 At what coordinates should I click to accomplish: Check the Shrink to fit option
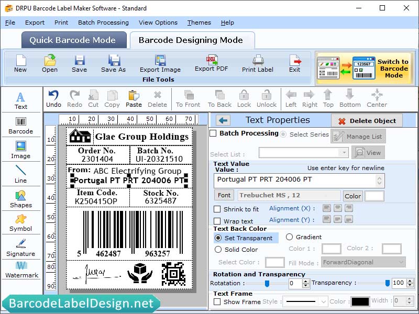click(217, 209)
